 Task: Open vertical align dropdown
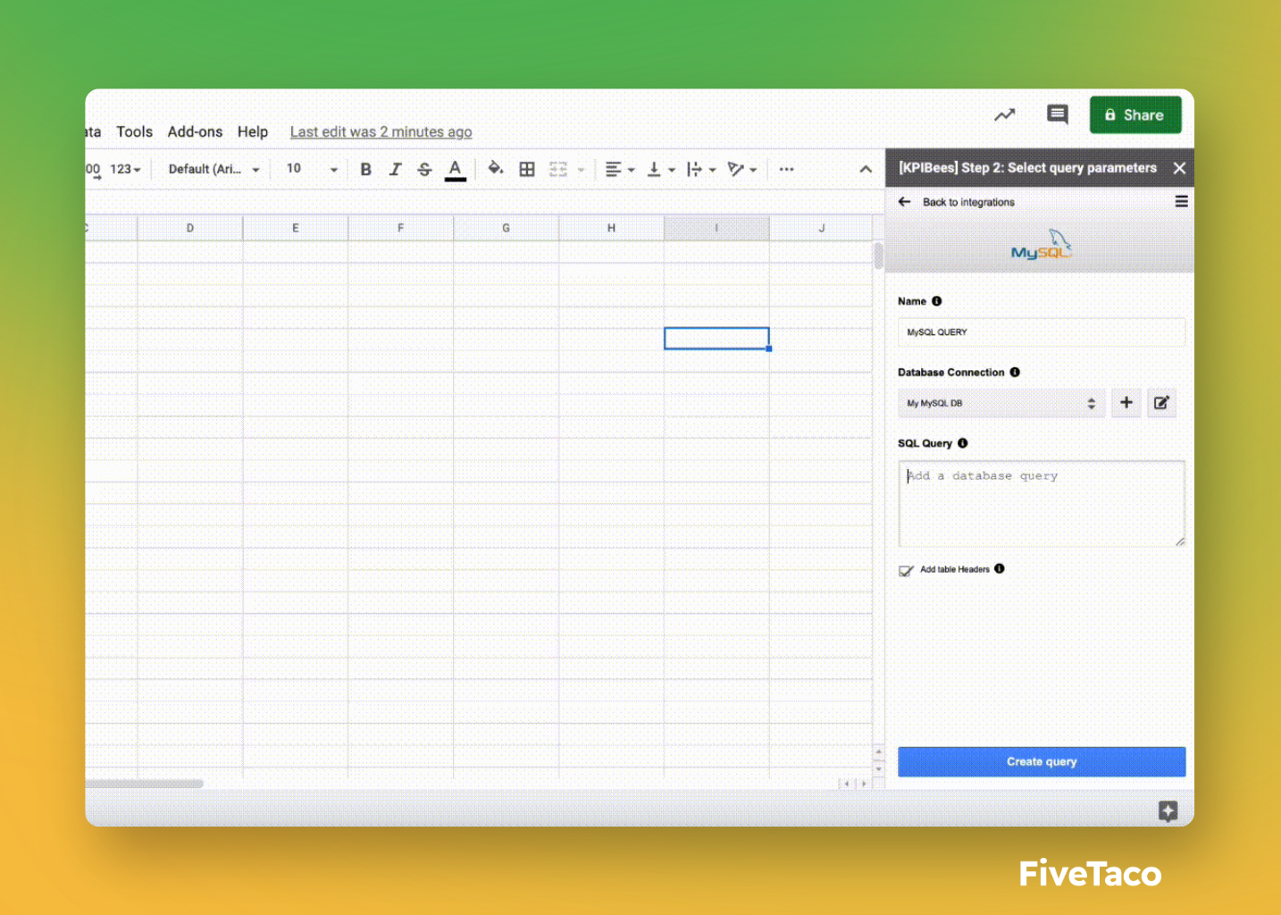(660, 169)
